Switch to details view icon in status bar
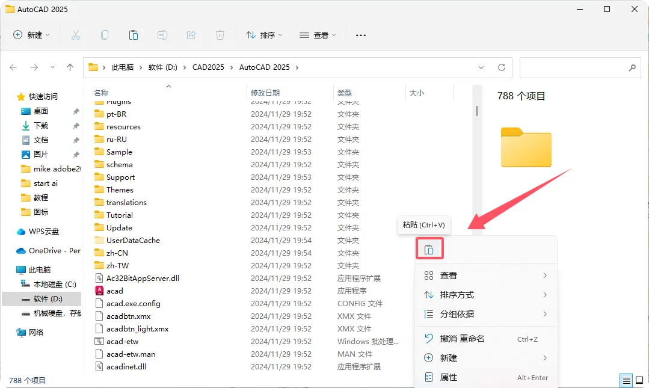The width and height of the screenshot is (649, 388). (x=627, y=380)
